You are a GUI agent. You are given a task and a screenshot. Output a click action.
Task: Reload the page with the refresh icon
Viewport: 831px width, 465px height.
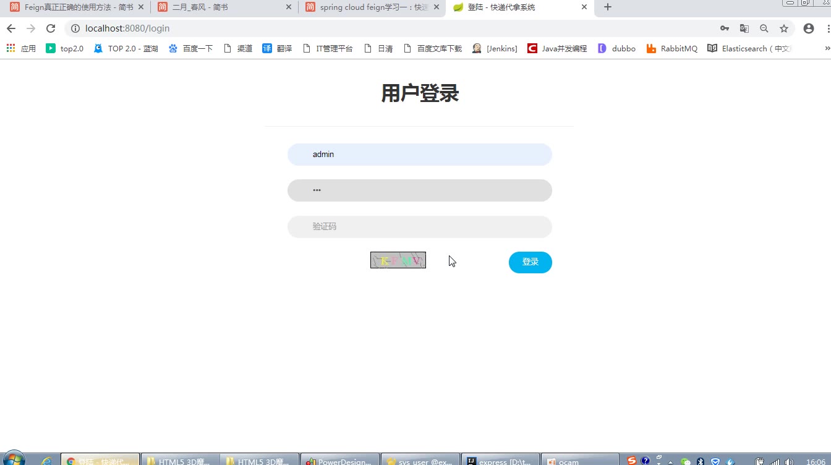tap(51, 28)
